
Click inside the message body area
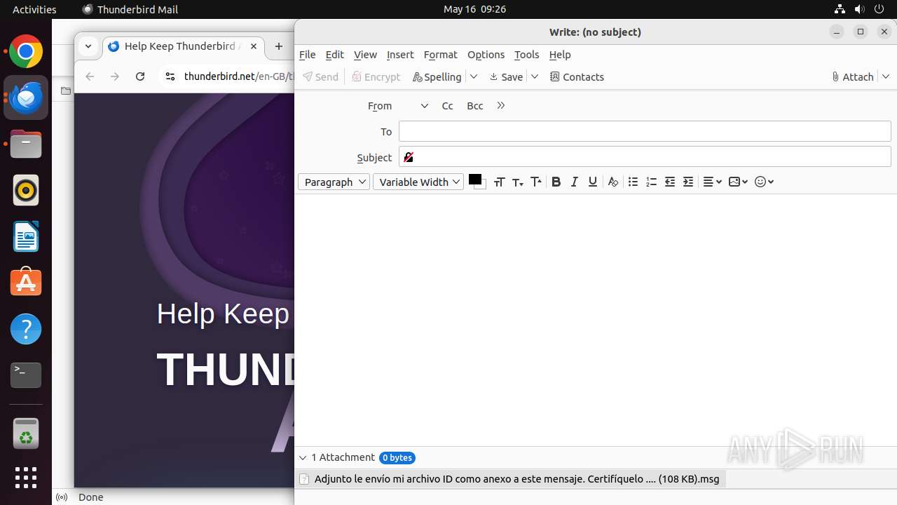pos(596,319)
